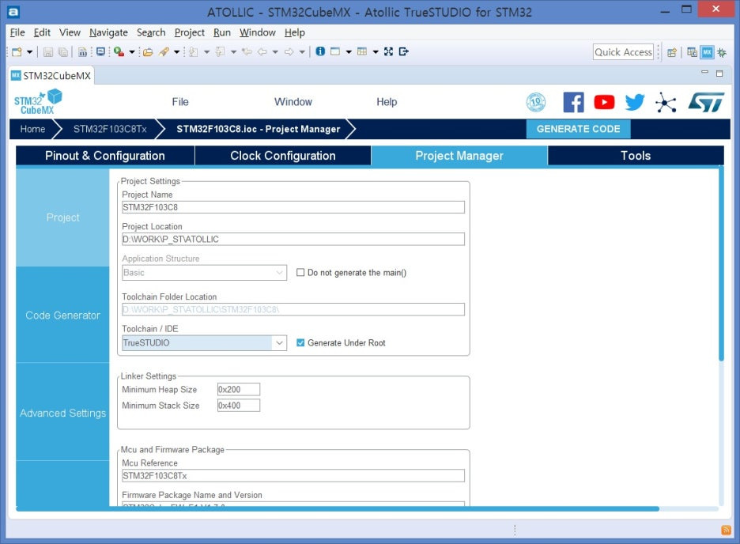
Task: Click the fullscreen expand arrows icon
Action: (x=388, y=51)
